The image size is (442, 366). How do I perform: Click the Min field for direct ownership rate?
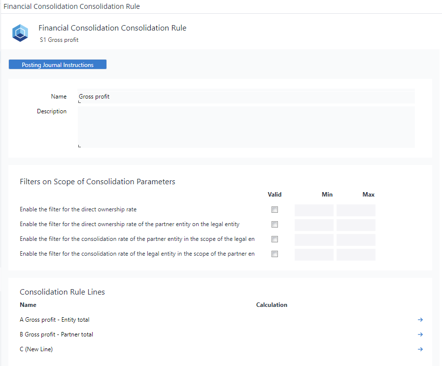[x=314, y=209]
